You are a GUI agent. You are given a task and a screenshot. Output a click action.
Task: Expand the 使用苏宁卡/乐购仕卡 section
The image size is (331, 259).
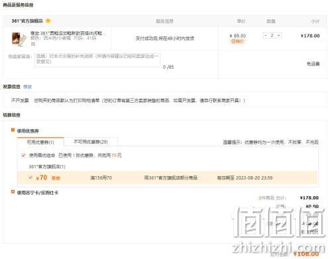pos(13,192)
